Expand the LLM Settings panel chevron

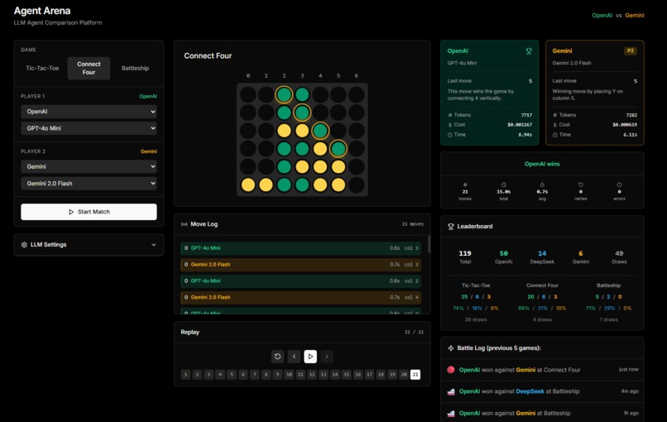(154, 245)
